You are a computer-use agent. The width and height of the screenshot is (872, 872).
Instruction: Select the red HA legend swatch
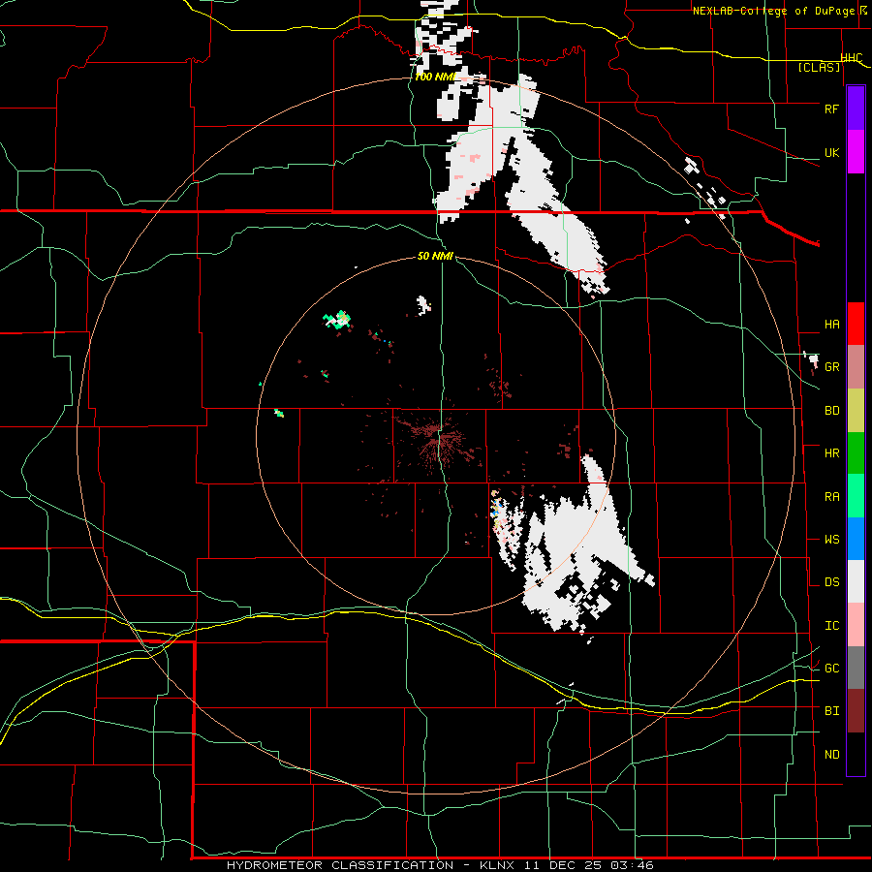856,324
